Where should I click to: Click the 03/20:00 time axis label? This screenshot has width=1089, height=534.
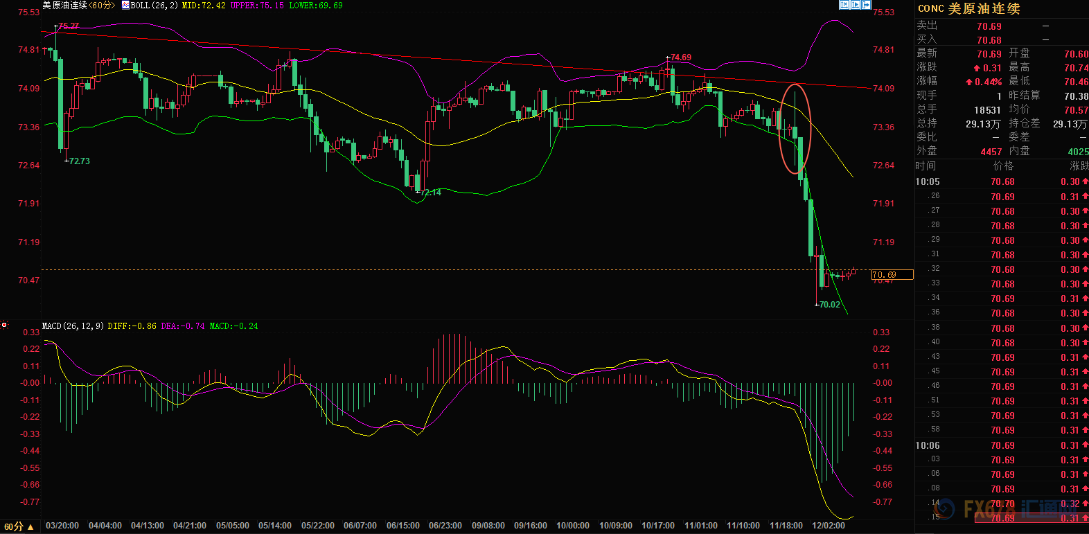(62, 526)
